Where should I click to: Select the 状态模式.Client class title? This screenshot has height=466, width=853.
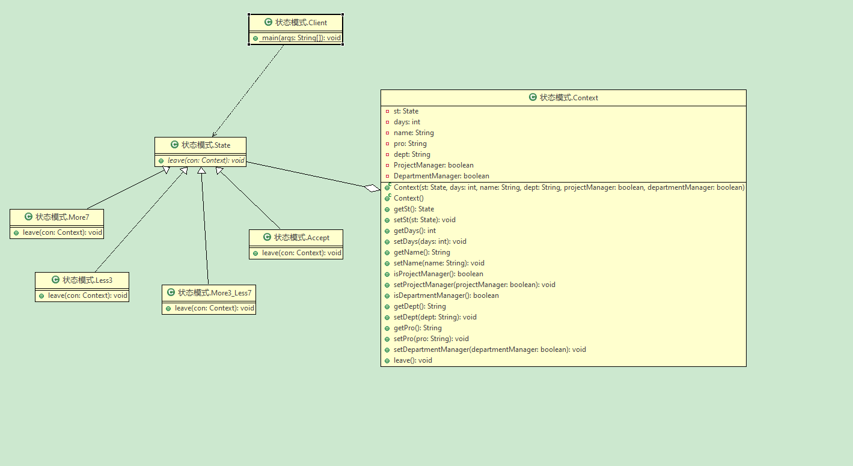301,22
